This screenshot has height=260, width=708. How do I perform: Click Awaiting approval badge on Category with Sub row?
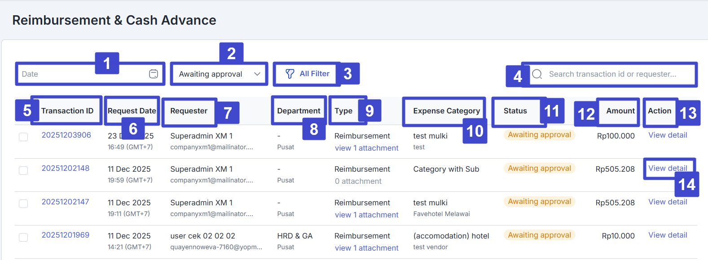(x=539, y=169)
